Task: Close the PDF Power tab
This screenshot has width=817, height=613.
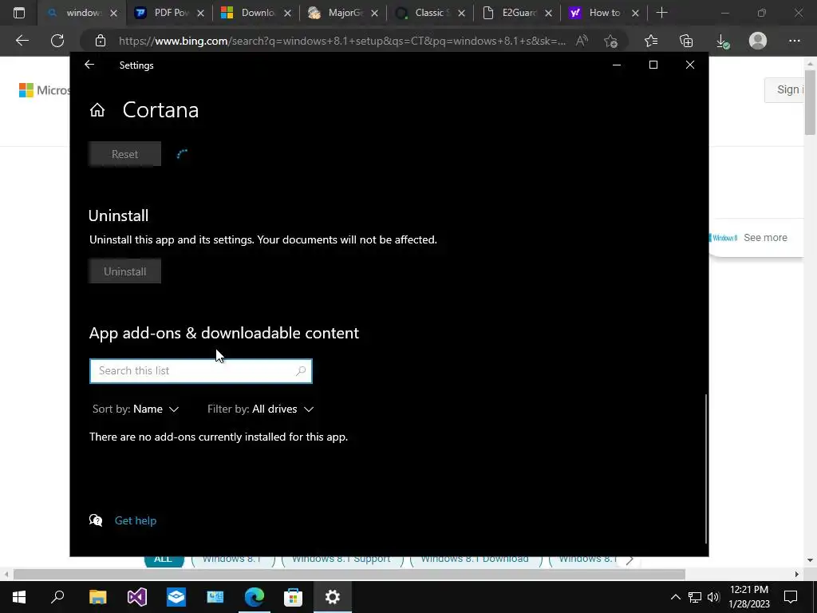Action: click(x=200, y=13)
